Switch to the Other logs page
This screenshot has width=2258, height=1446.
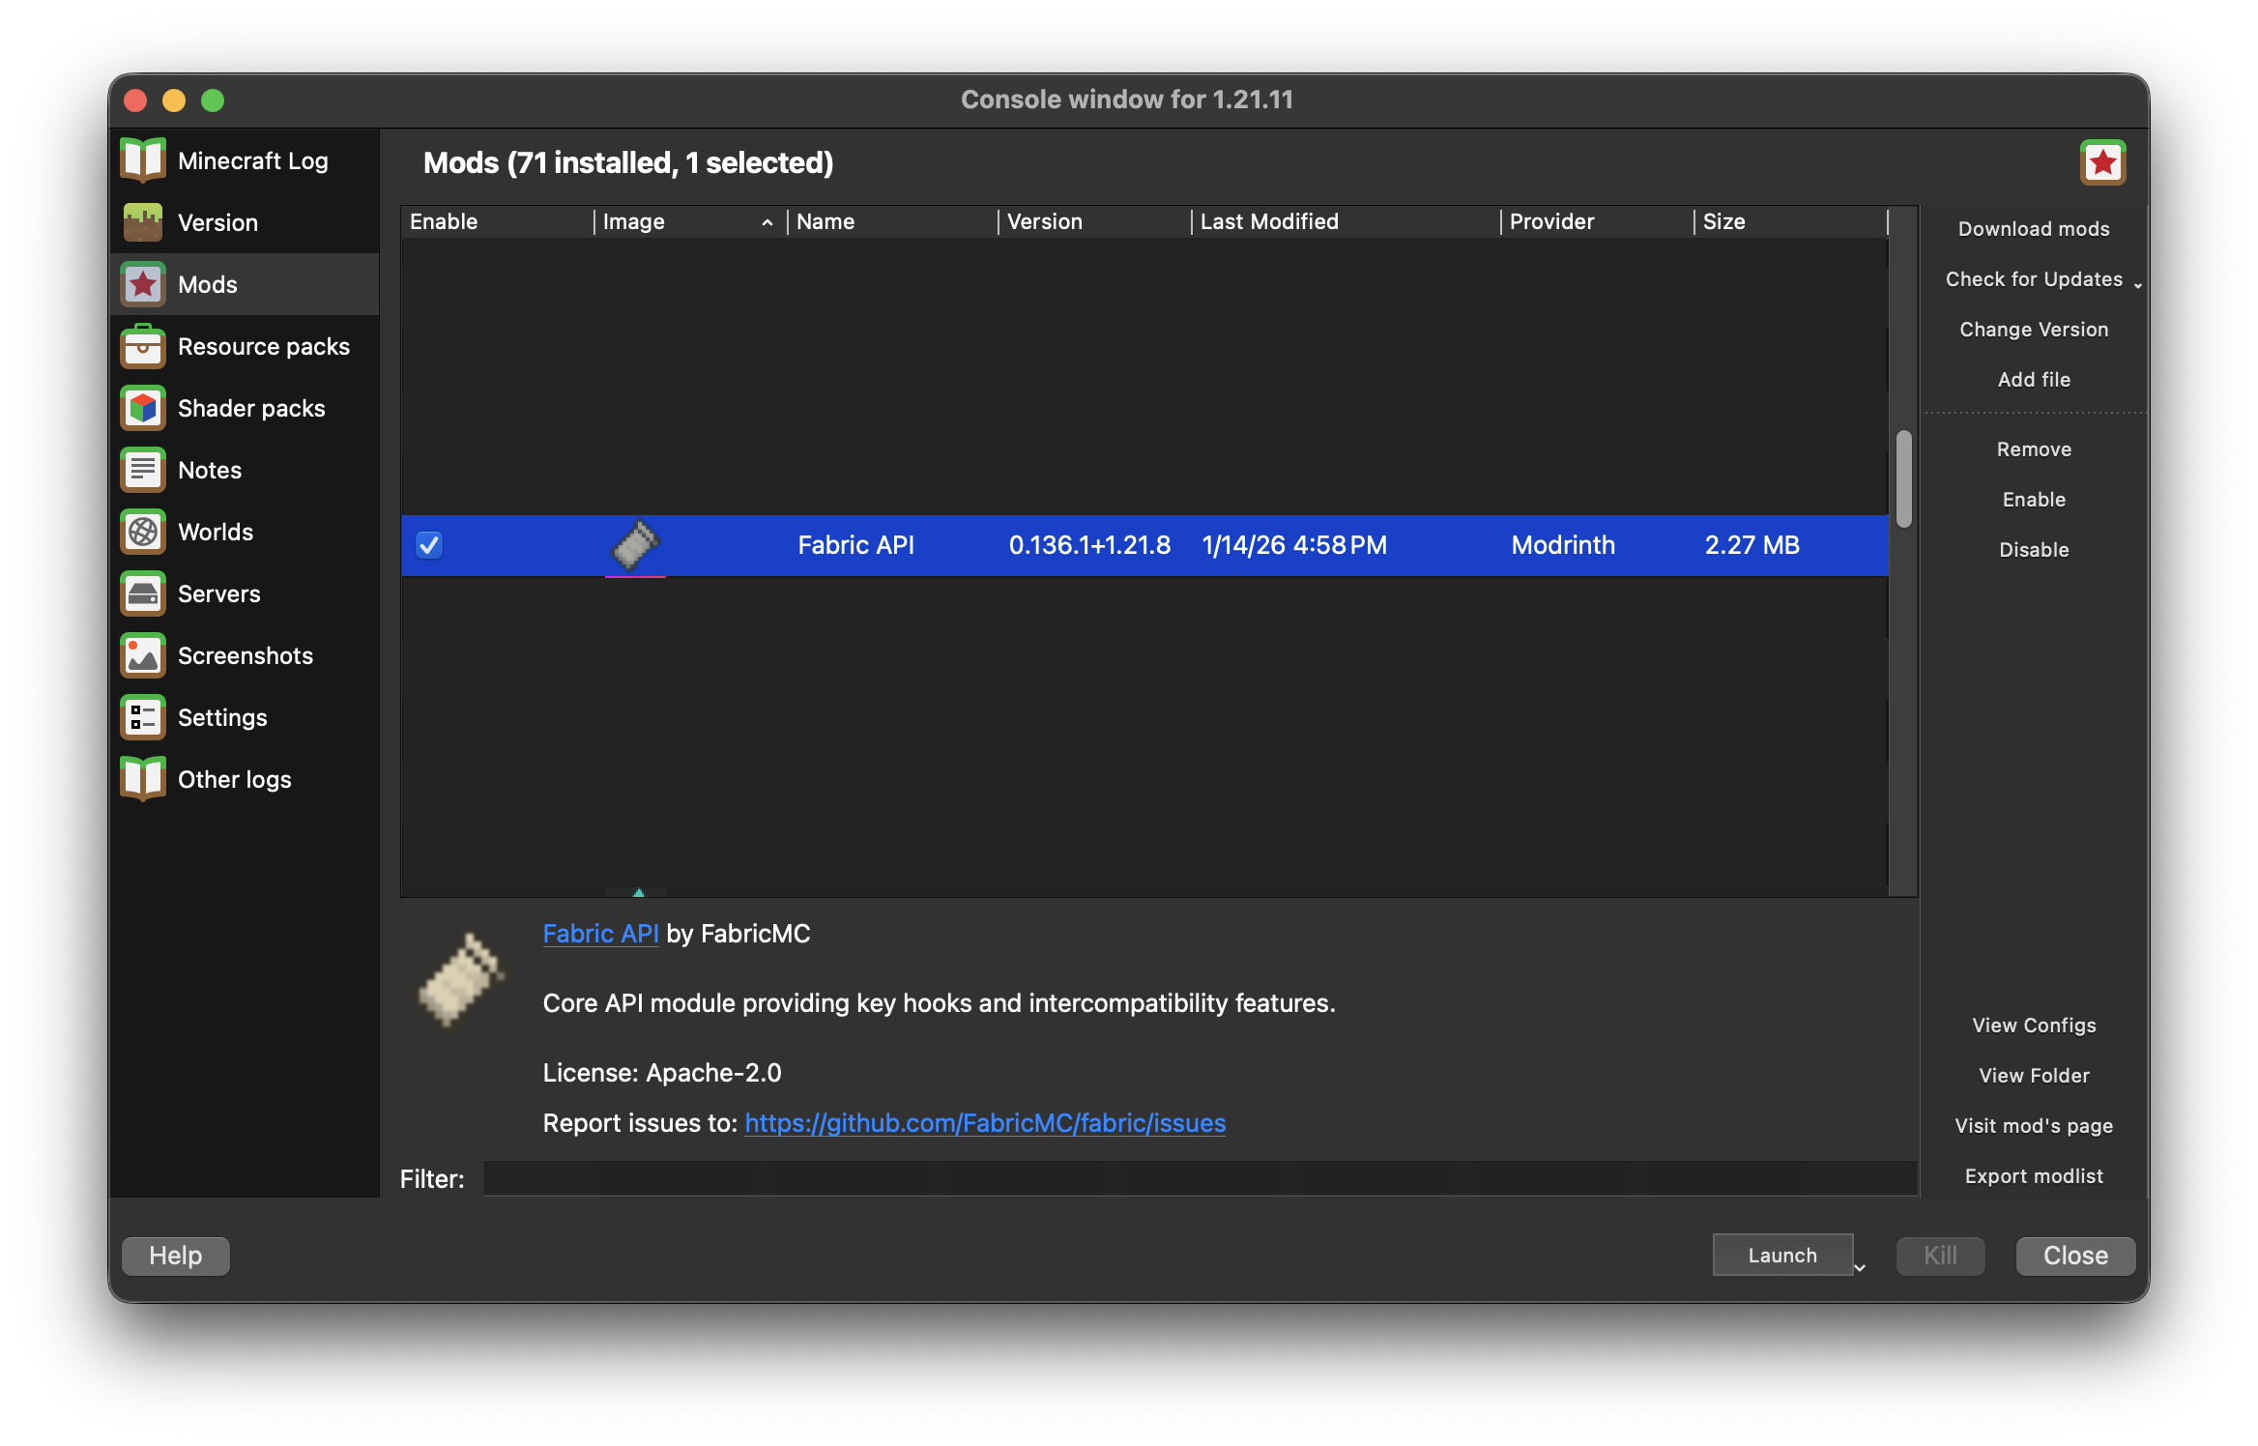234,779
